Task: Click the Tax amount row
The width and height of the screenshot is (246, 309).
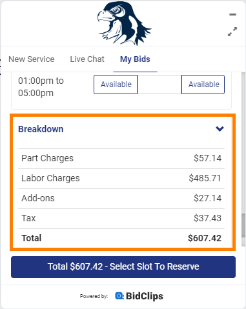Action: pos(121,219)
